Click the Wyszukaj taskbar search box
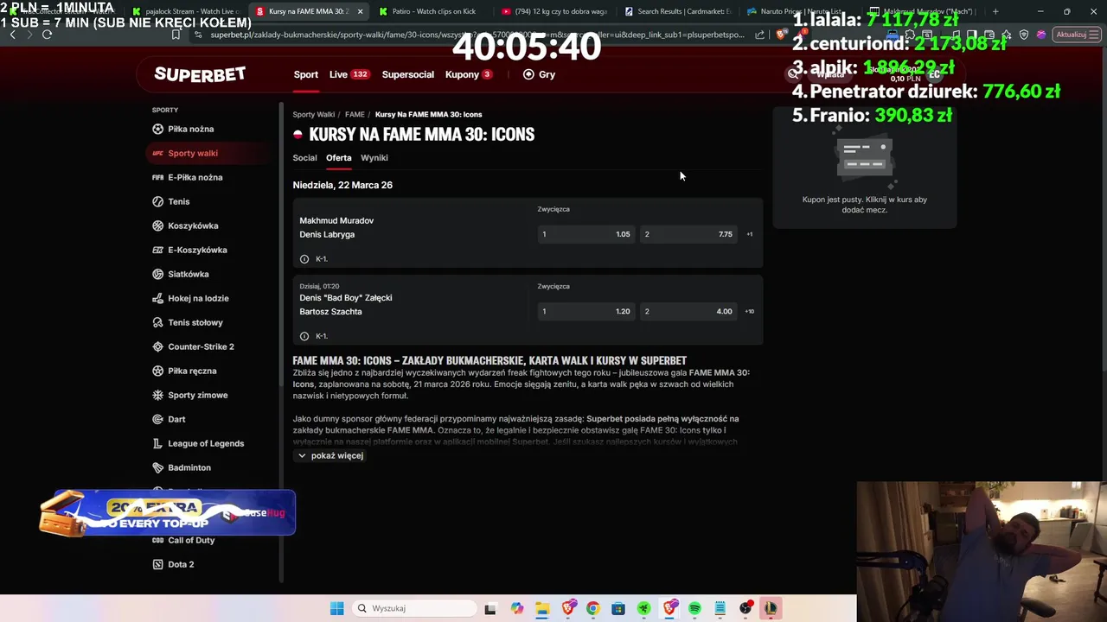This screenshot has height=622, width=1107. (413, 608)
